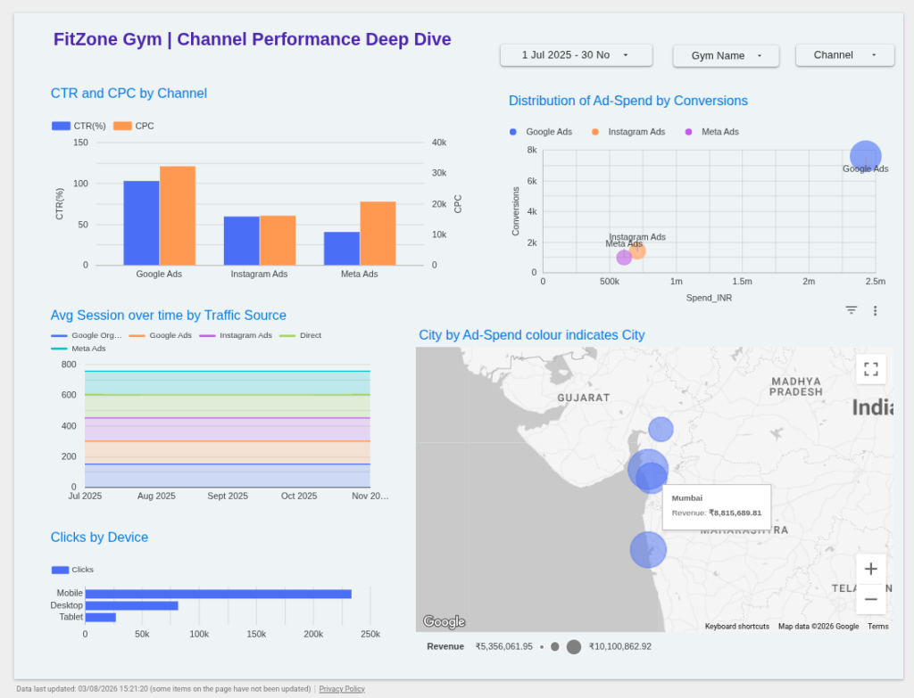This screenshot has height=698, width=914.
Task: Toggle Instagram Ads scatter legend entry
Action: pos(628,132)
